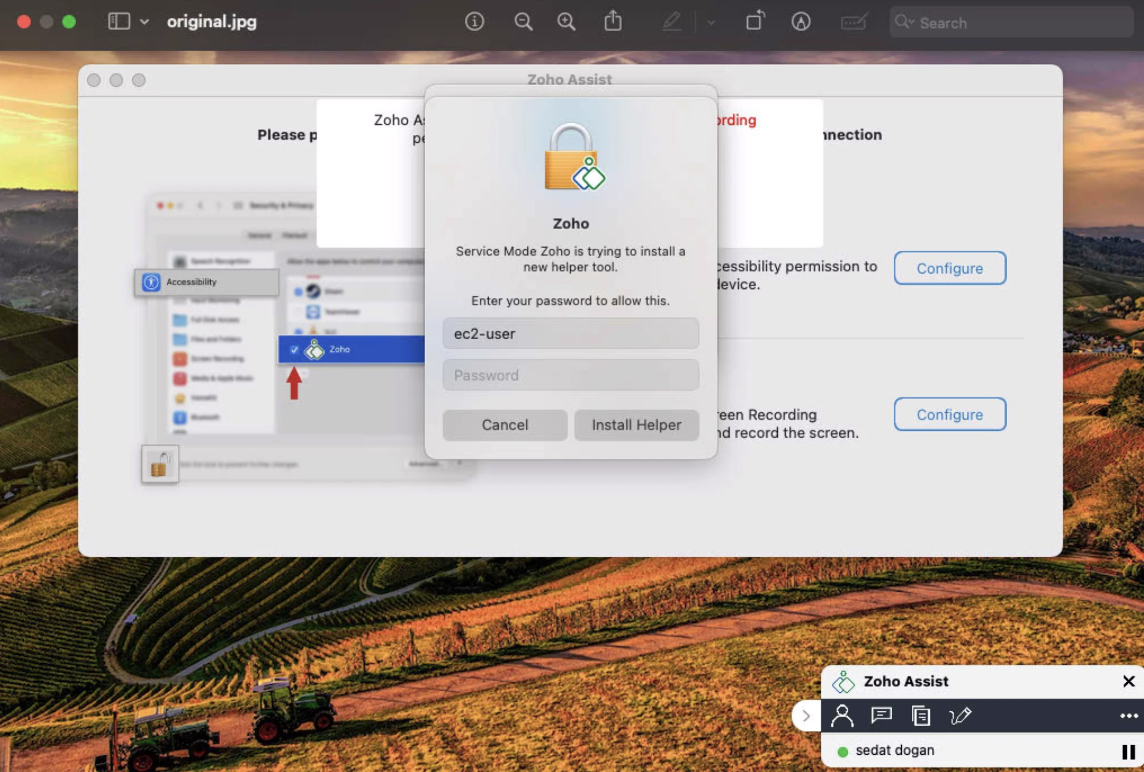Zoom out of the image in Preview
Image resolution: width=1144 pixels, height=772 pixels.
click(523, 22)
